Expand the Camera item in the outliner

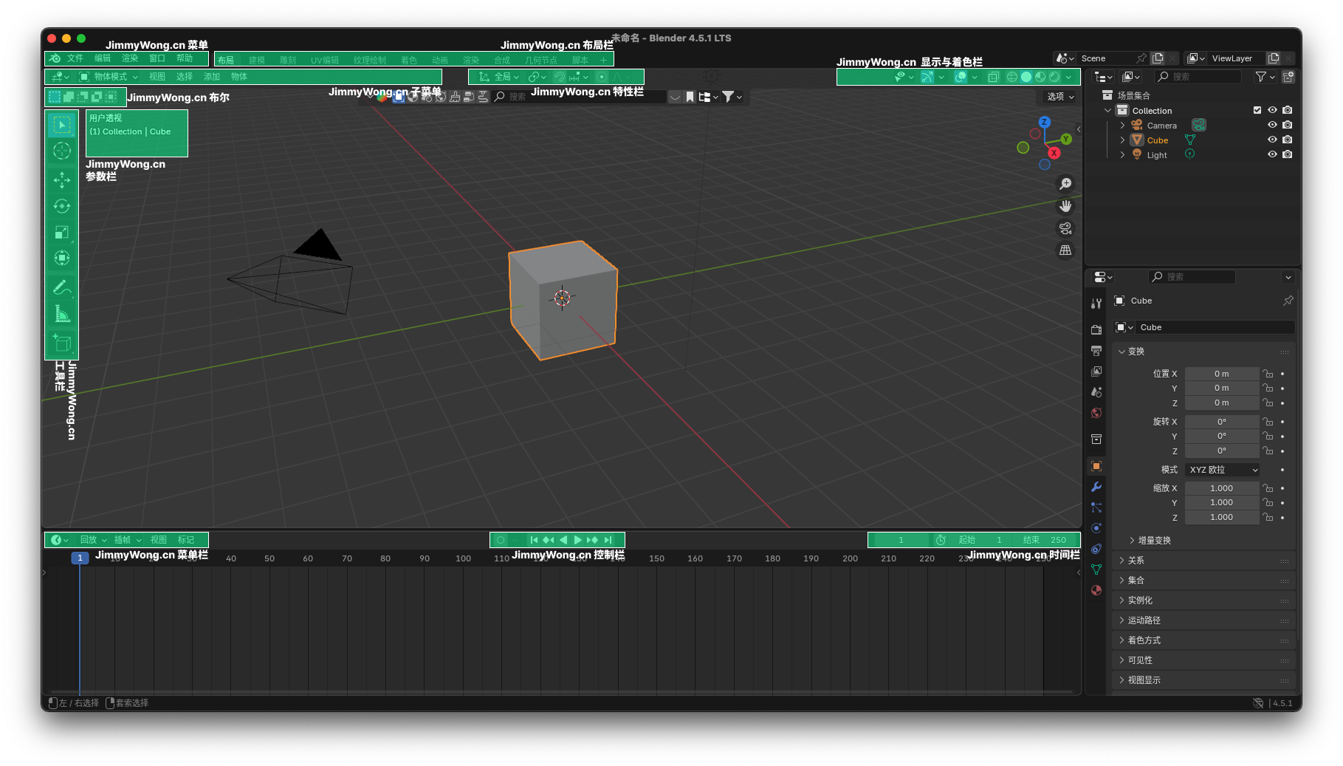(x=1122, y=126)
